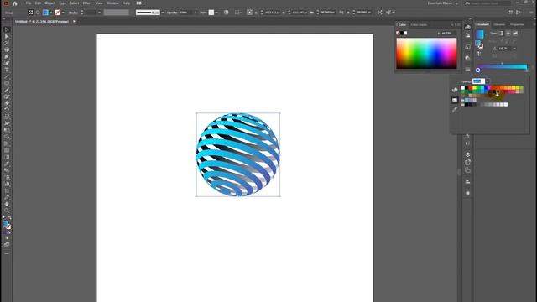Click the striped sphere artwork on canvas
The width and height of the screenshot is (537, 302).
click(238, 154)
